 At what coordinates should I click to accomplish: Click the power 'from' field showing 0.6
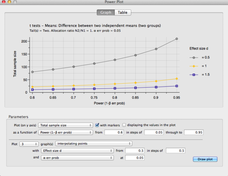click(114, 132)
